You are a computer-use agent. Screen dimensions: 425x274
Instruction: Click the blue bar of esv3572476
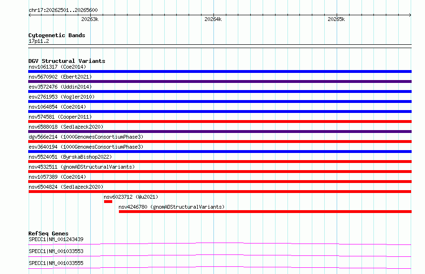point(220,91)
